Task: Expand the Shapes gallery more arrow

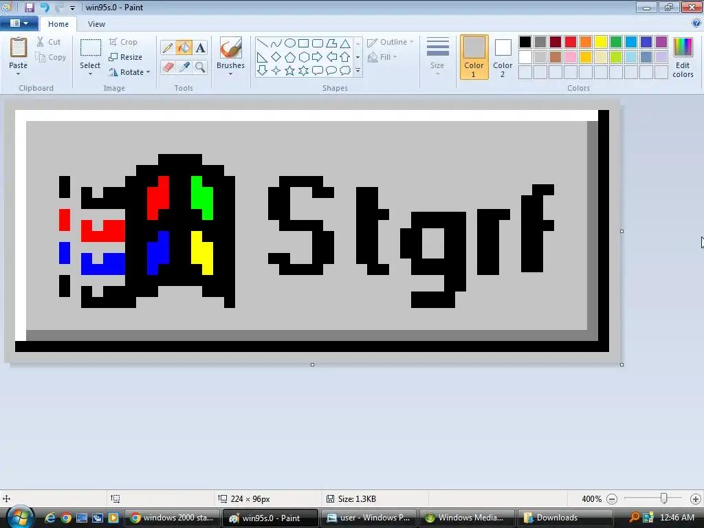Action: (x=357, y=71)
